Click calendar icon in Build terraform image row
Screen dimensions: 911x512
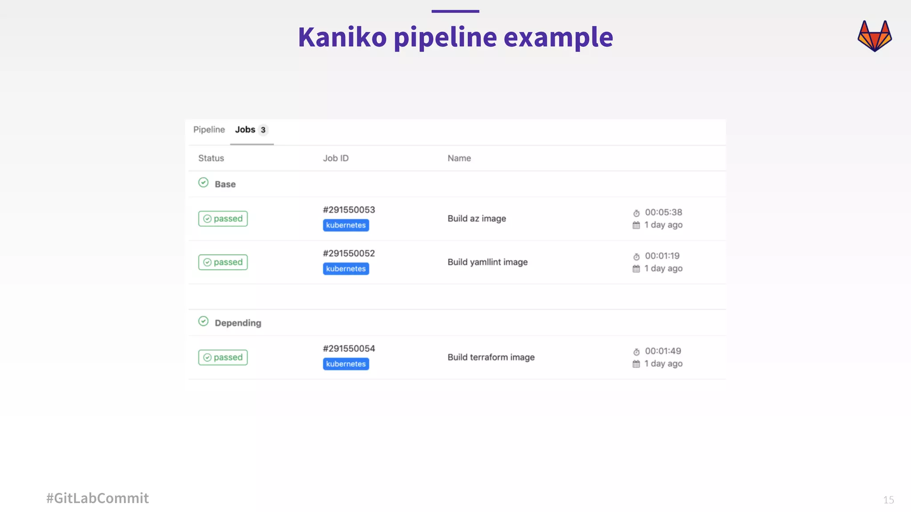pos(637,364)
